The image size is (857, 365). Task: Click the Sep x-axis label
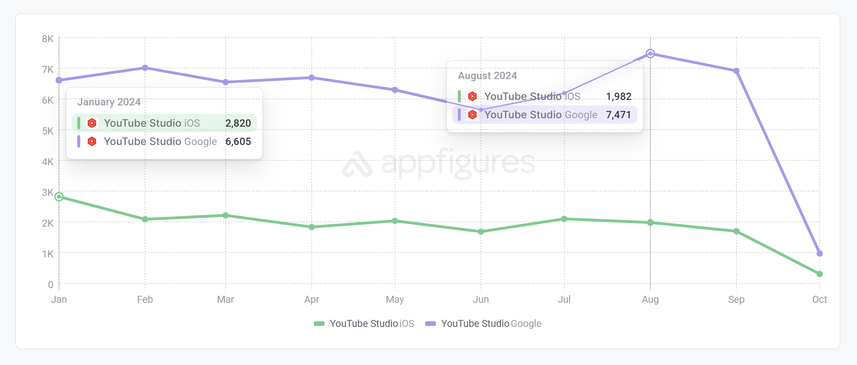(x=737, y=299)
